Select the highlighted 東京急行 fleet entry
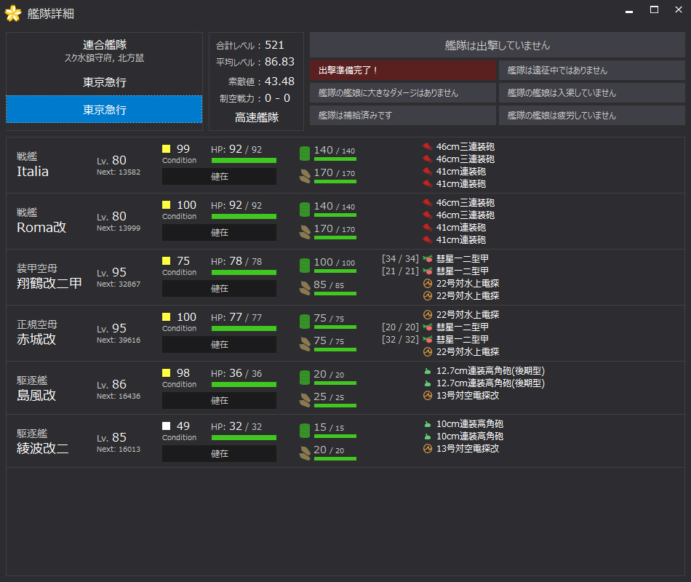Viewport: 691px width, 582px height. pos(105,109)
